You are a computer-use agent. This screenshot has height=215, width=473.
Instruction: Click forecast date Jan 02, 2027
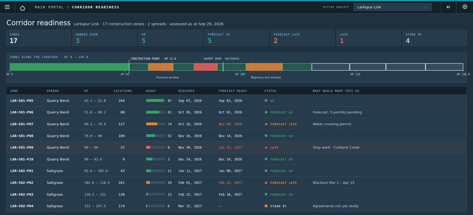[230, 147]
